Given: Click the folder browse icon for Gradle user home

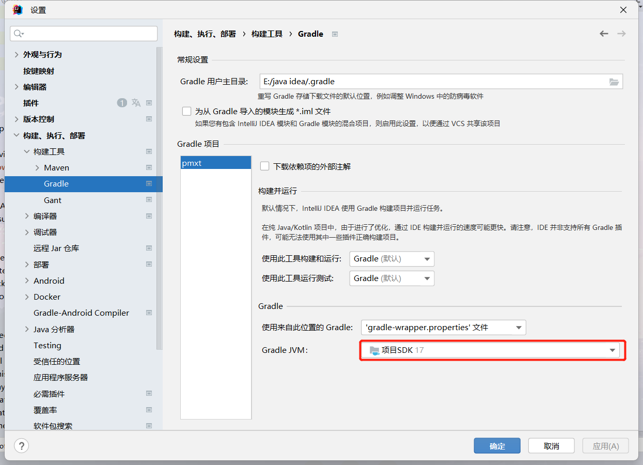Looking at the screenshot, I should (614, 82).
